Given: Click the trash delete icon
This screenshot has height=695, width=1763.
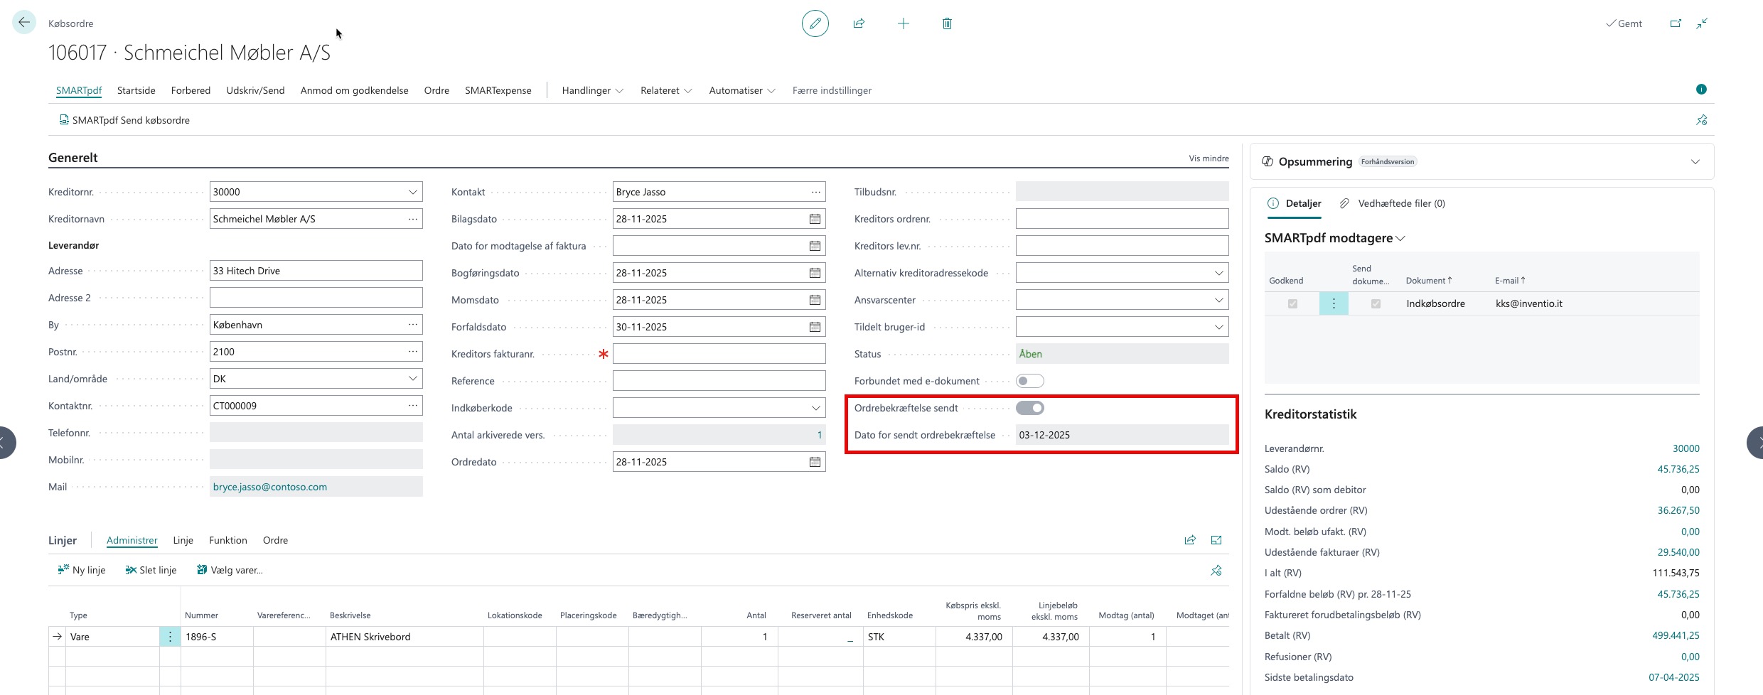Looking at the screenshot, I should (947, 23).
